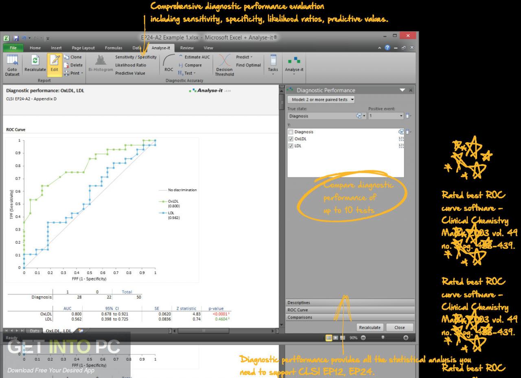Click Estimate AUC in the ribbon
Image resolution: width=521 pixels, height=378 pixels.
194,57
